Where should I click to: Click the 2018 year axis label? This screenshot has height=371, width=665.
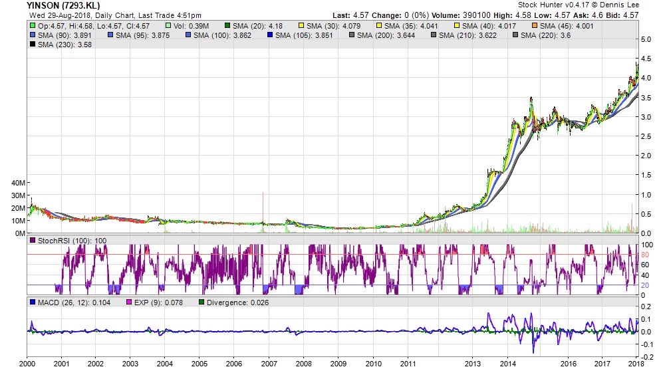click(x=636, y=364)
